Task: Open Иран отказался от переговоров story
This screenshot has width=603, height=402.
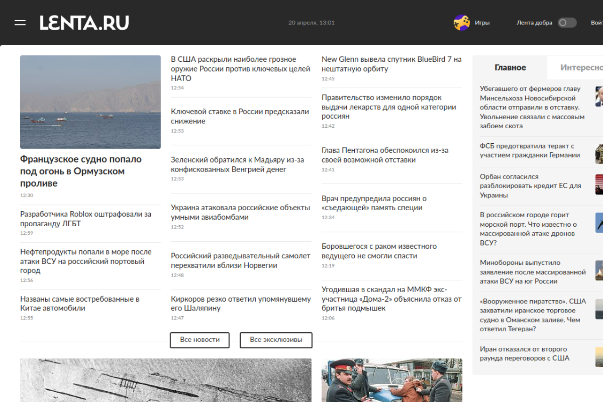Action: point(524,353)
